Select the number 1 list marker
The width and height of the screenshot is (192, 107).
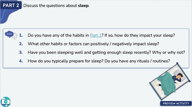[21, 35]
